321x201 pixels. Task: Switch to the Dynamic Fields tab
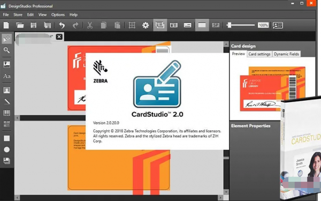tap(286, 54)
